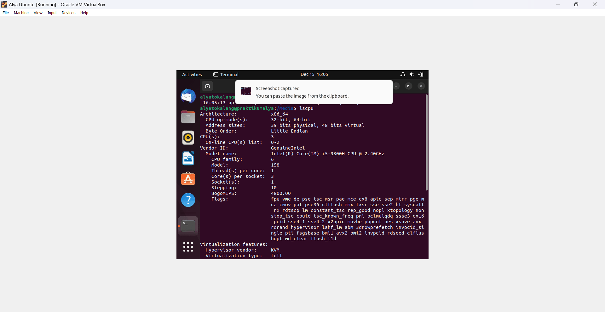
Task: Launch Rhythmbox music player
Action: click(188, 138)
